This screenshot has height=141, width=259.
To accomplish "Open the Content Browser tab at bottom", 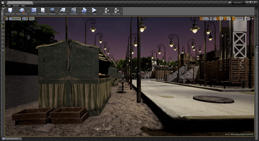I will 12,138.
